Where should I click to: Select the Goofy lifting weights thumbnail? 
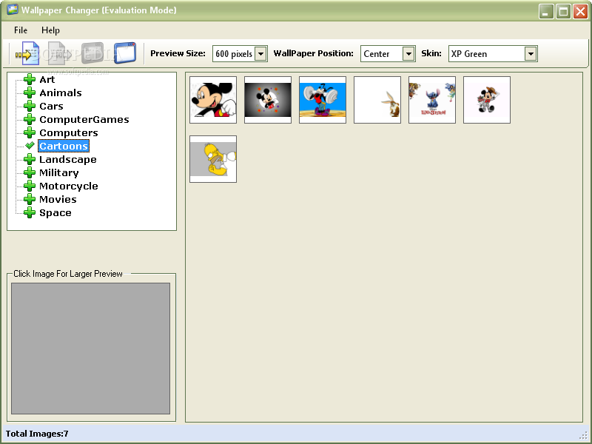click(x=323, y=100)
